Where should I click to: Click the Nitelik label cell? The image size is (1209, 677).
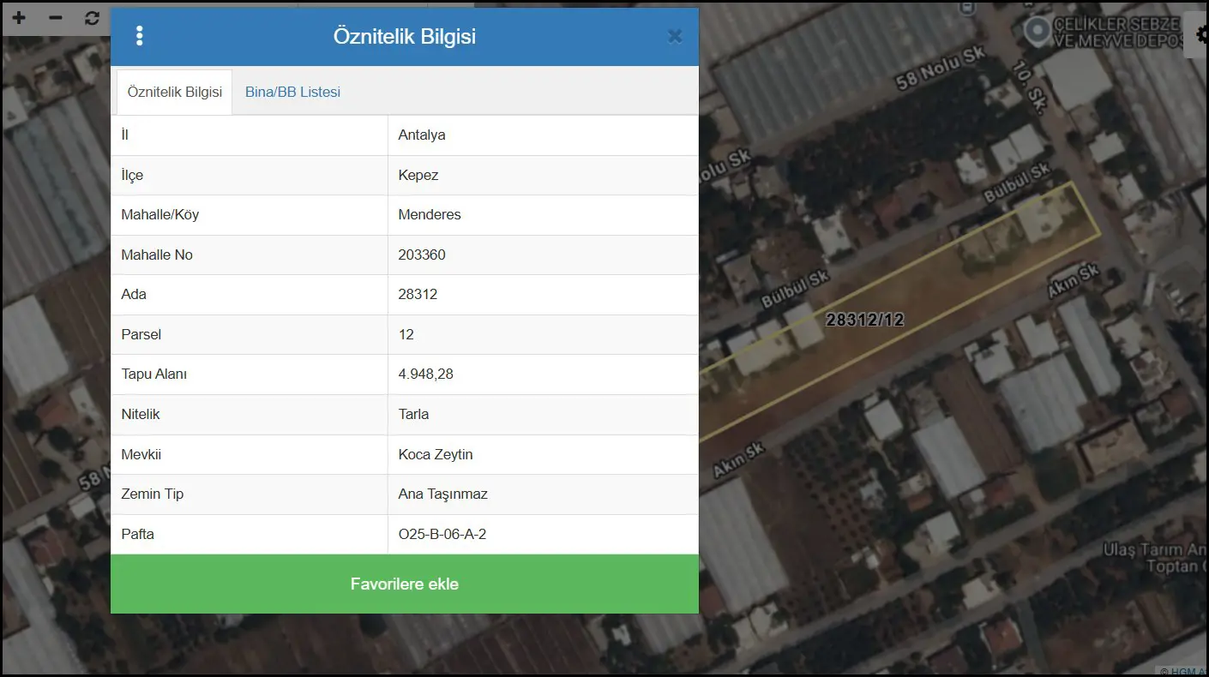[x=250, y=414]
